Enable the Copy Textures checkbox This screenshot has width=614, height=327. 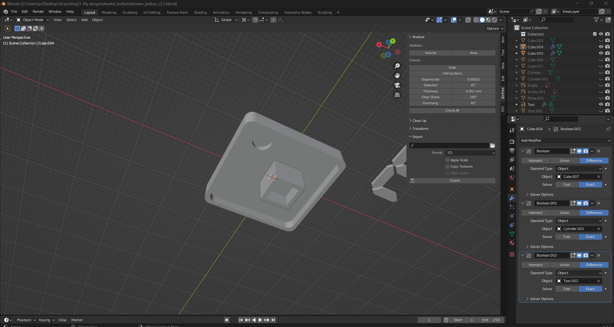447,167
